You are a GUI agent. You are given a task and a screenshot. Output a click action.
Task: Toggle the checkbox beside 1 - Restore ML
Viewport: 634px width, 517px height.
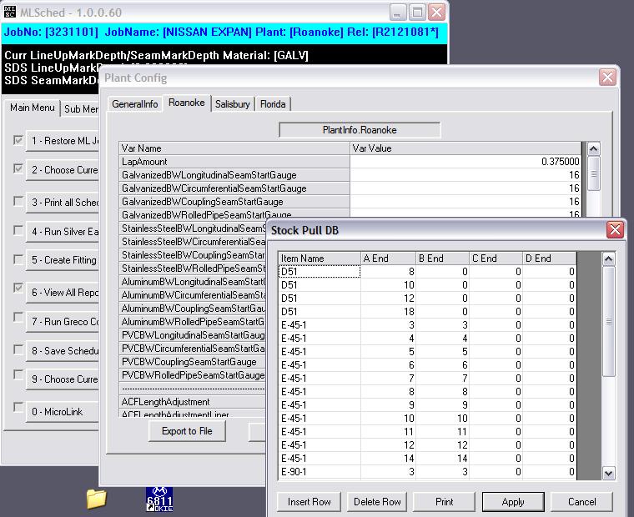(18, 140)
